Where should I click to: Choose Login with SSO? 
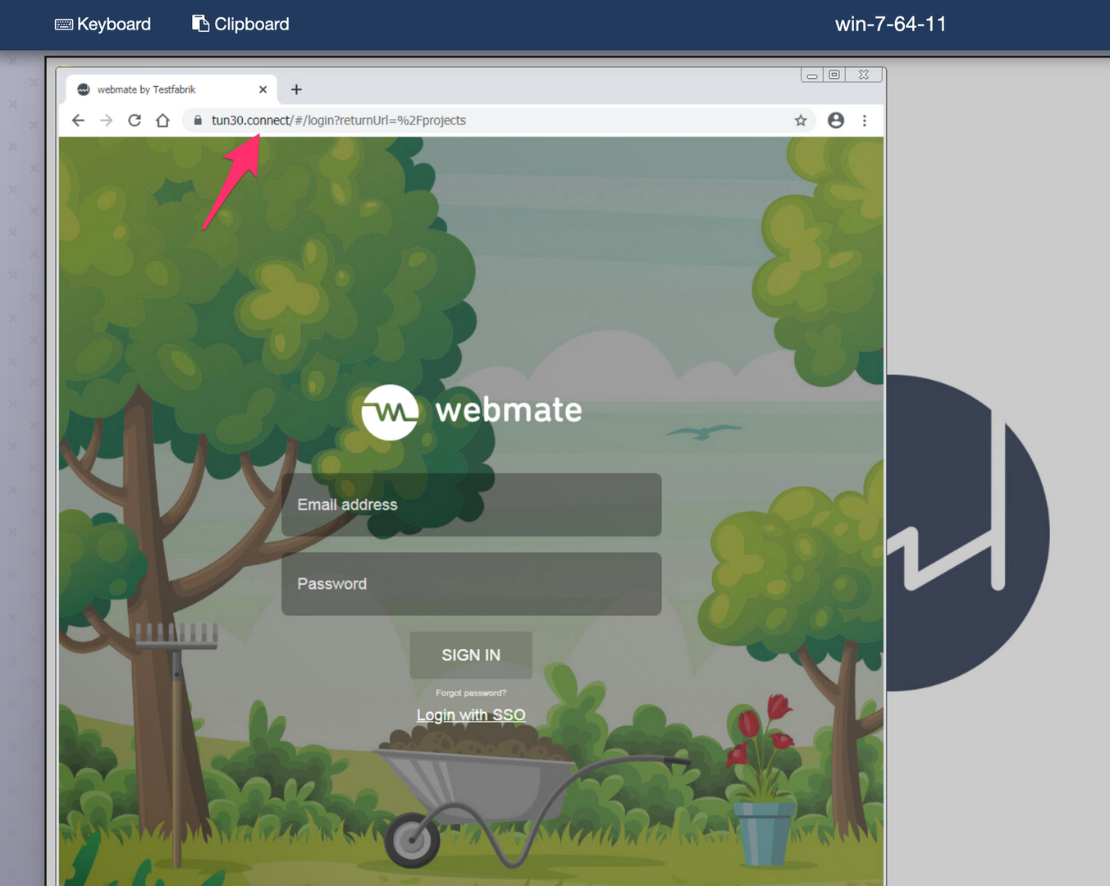point(471,715)
